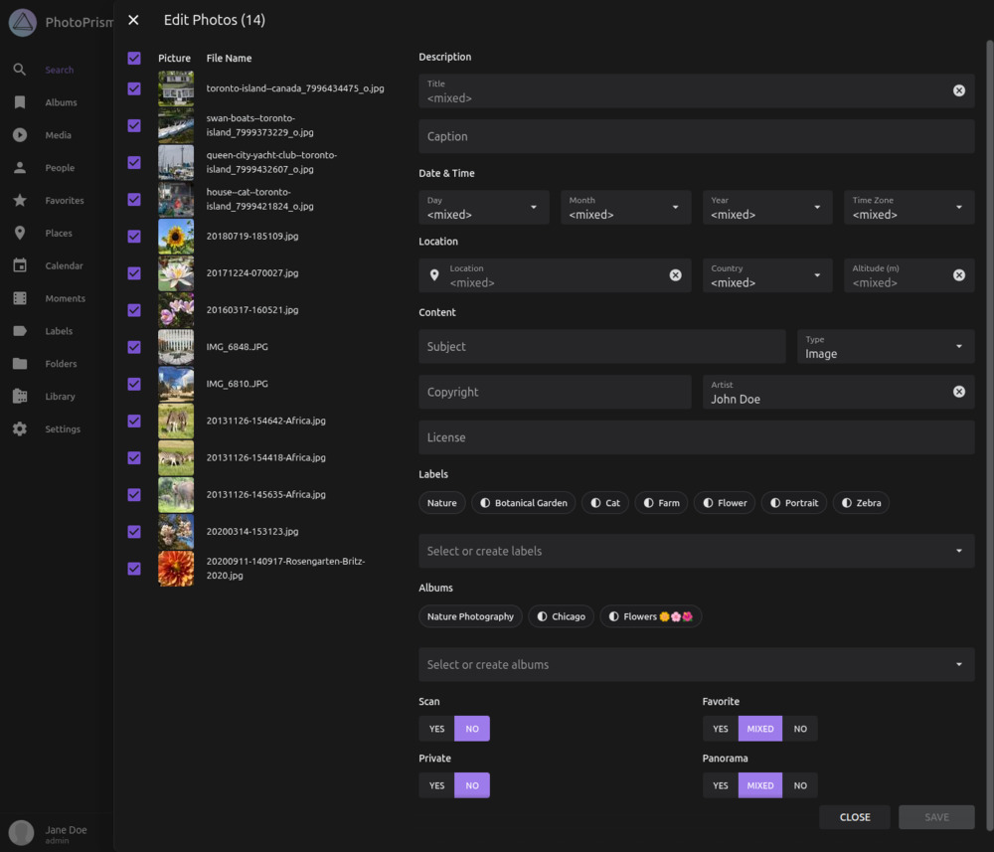The height and width of the screenshot is (852, 994).
Task: Select the Favorites star icon in the sidebar
Action: [x=22, y=200]
